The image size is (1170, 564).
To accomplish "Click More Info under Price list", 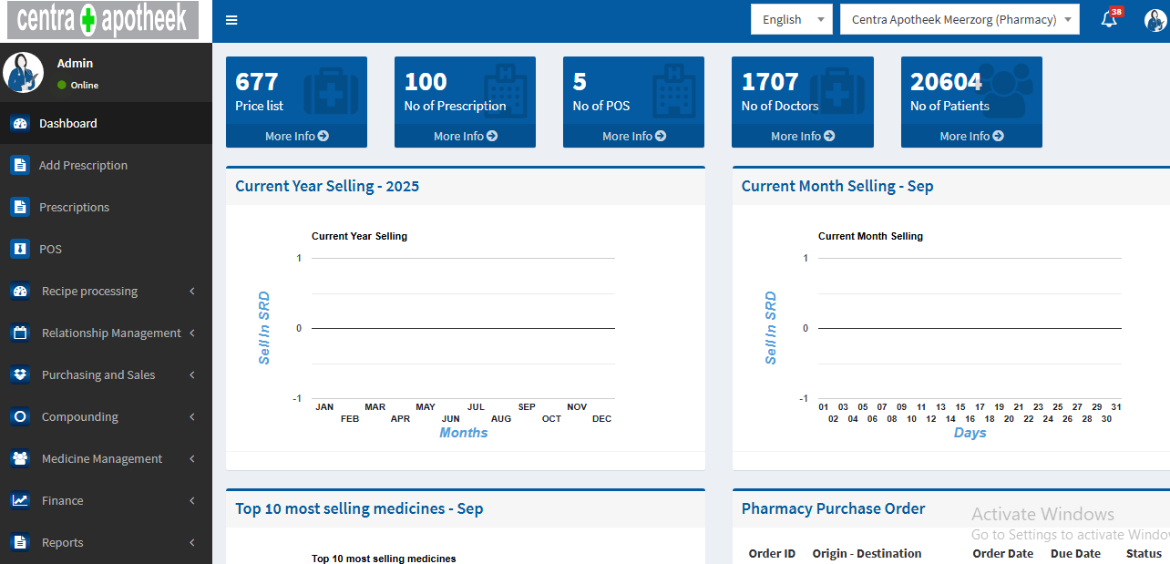I will 296,136.
